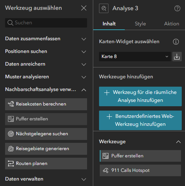The height and width of the screenshot is (186, 185).
Task: Open the Karte 8 dropdown
Action: 135,57
